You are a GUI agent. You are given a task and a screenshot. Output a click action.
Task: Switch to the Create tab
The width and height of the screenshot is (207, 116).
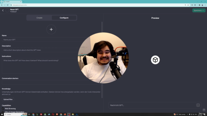click(x=39, y=18)
